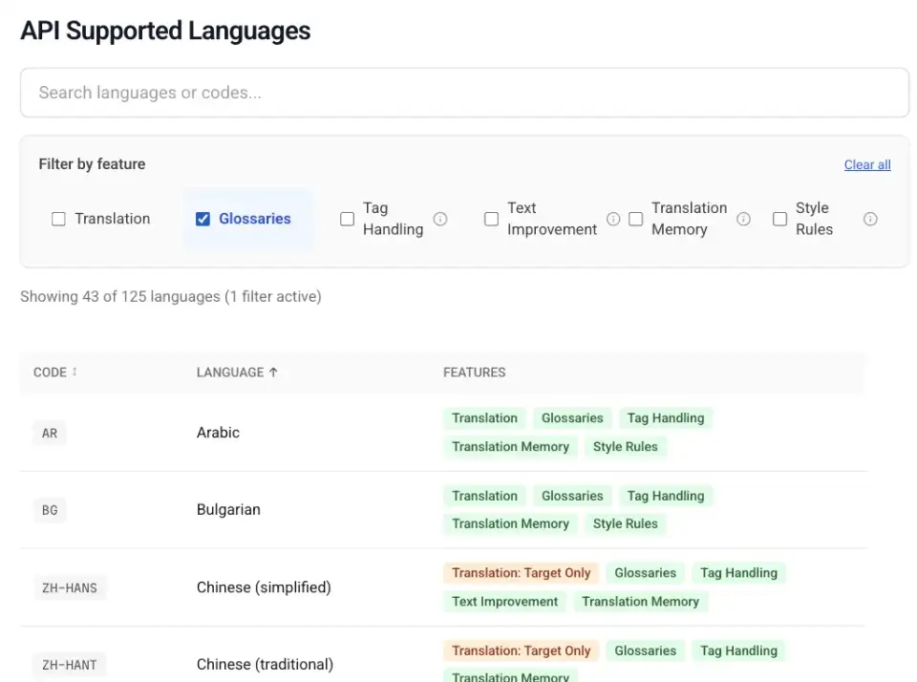Uncheck the Glossaries filter checkbox

[203, 219]
